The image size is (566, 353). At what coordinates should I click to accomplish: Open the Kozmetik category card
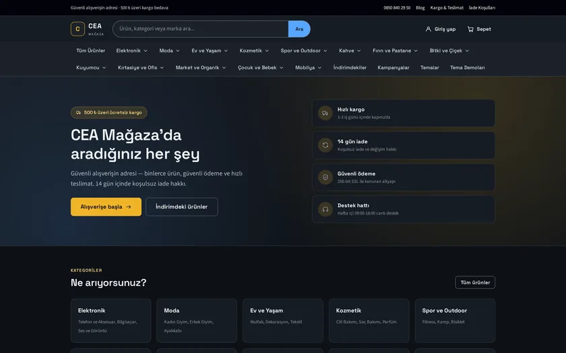point(369,321)
